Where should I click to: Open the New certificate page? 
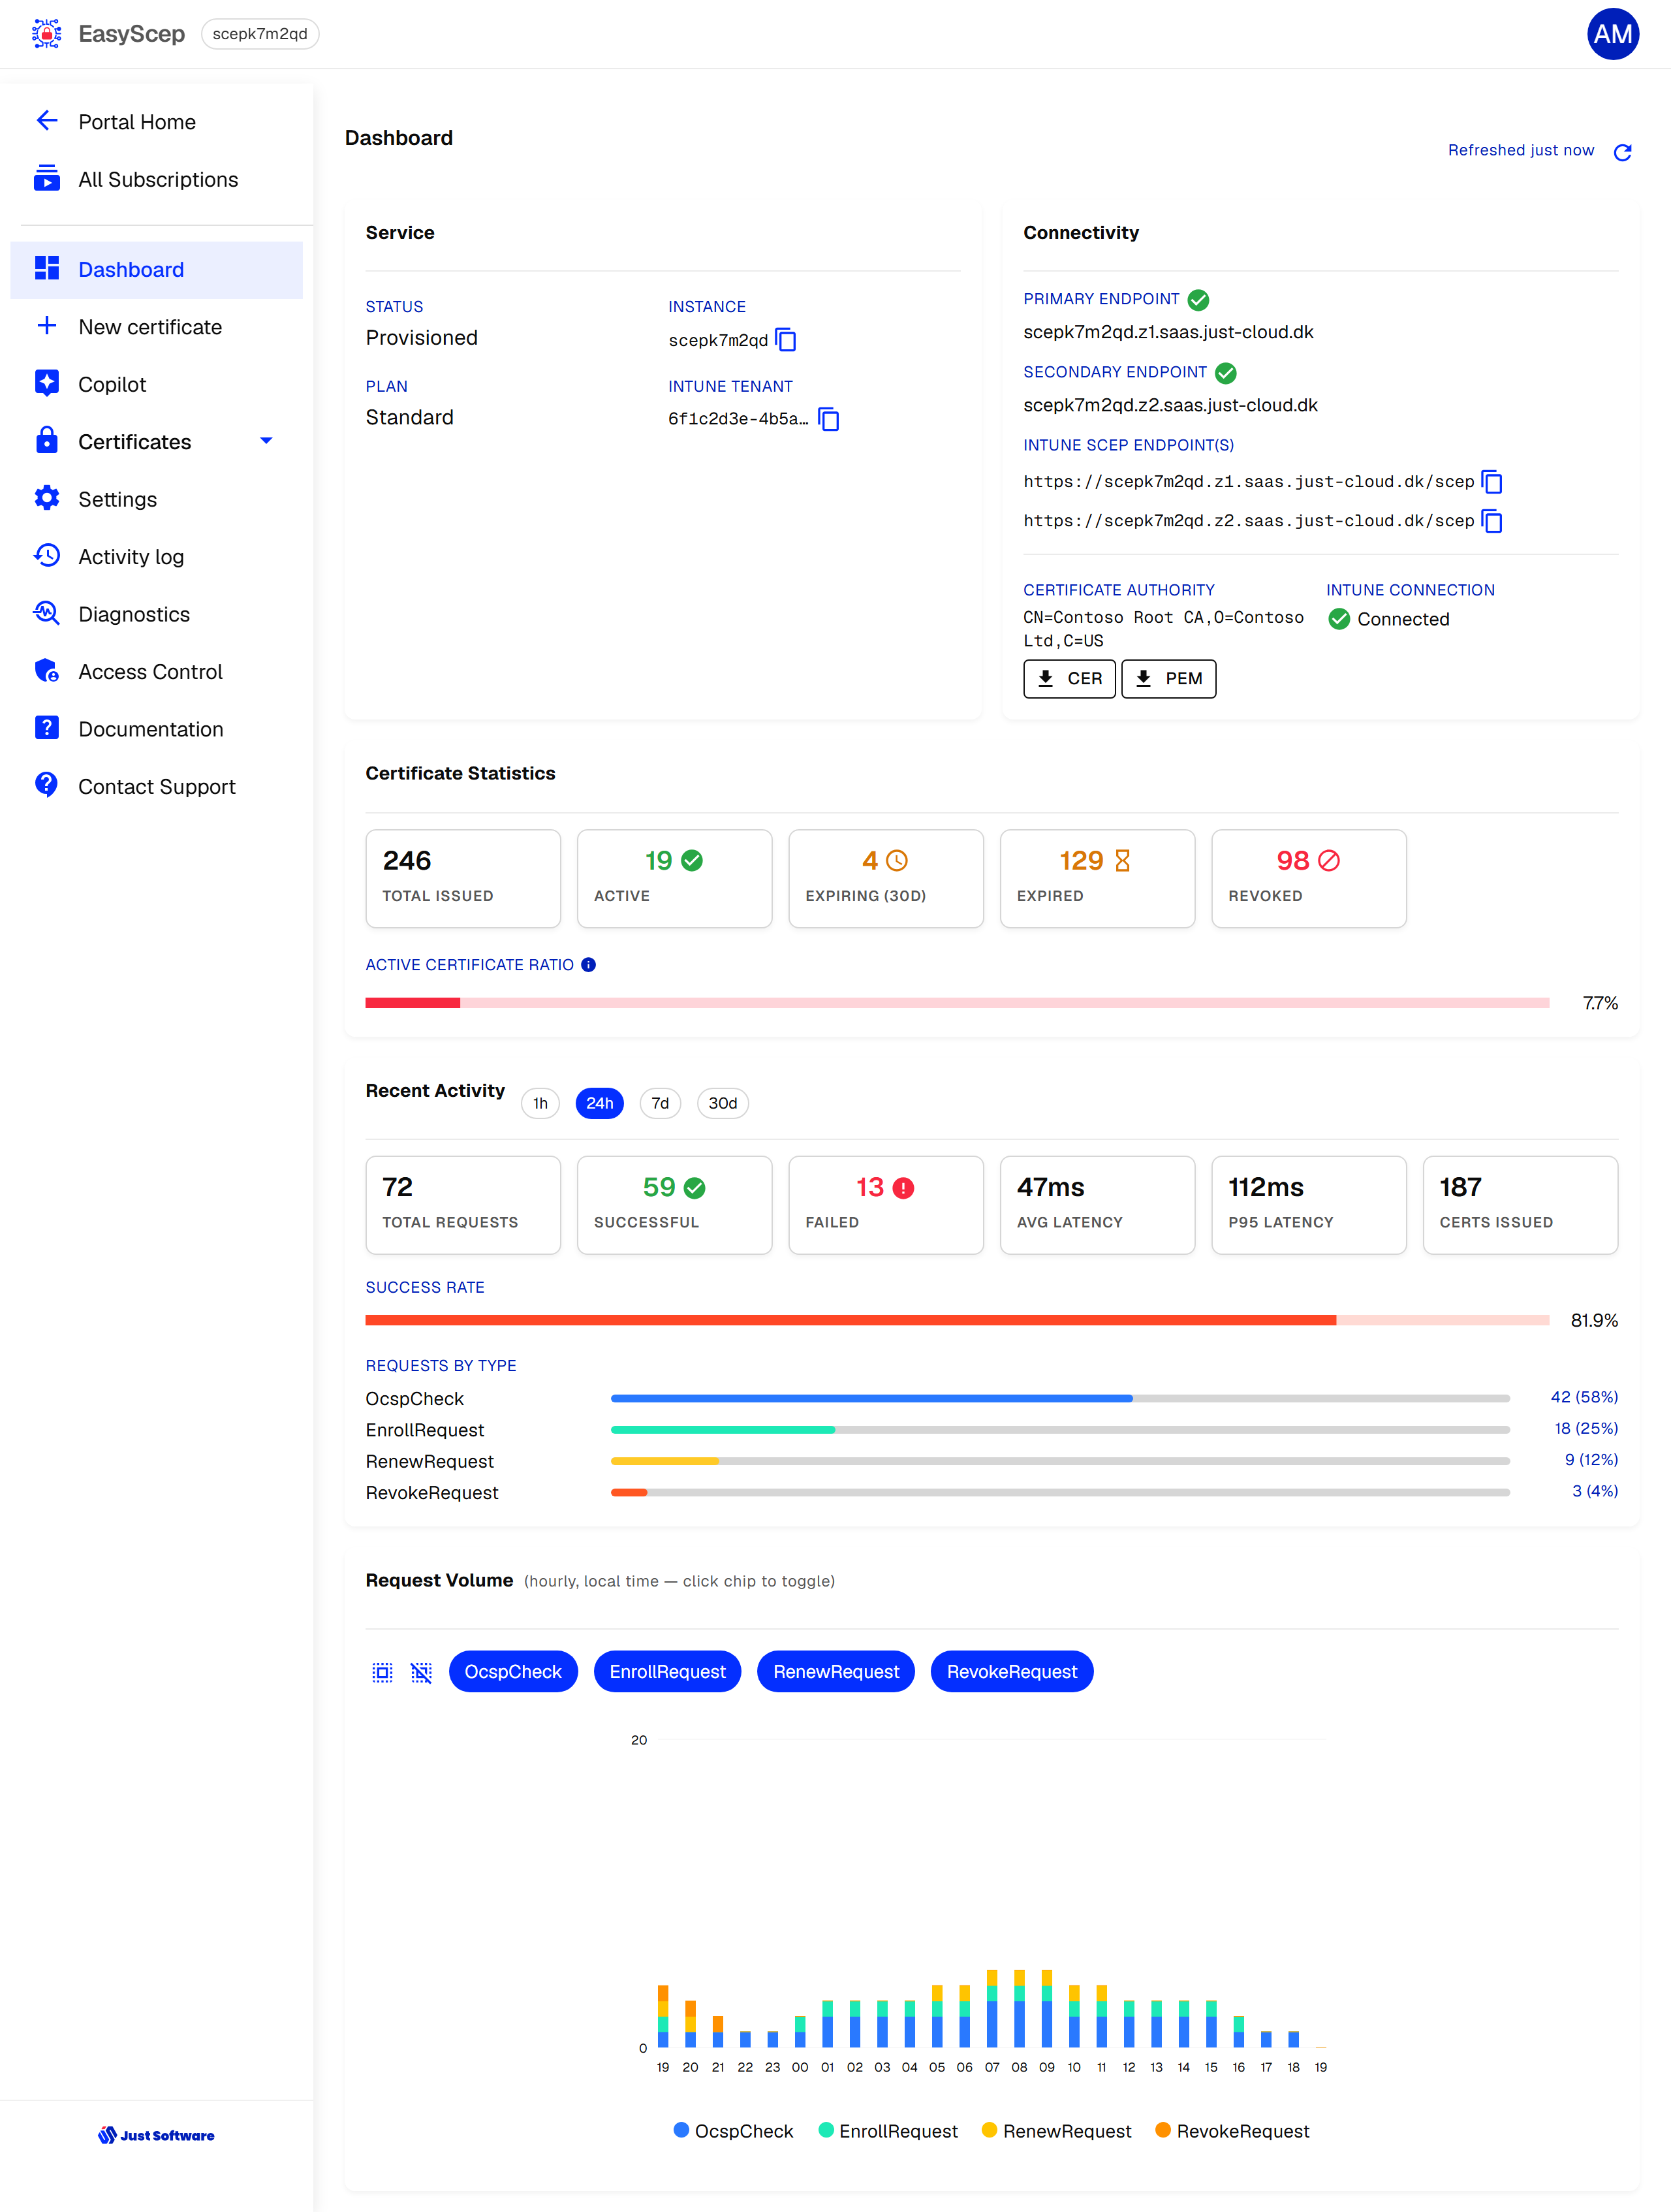156,327
